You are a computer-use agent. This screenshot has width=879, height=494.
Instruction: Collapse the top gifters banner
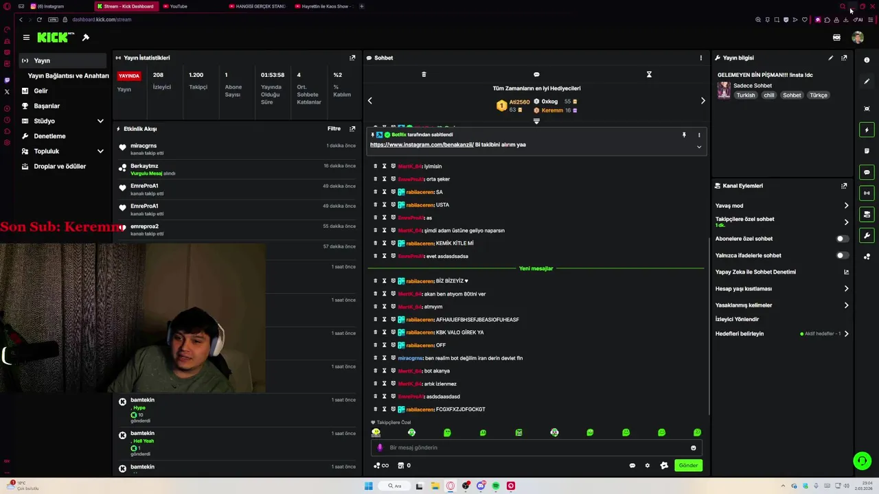pos(536,121)
